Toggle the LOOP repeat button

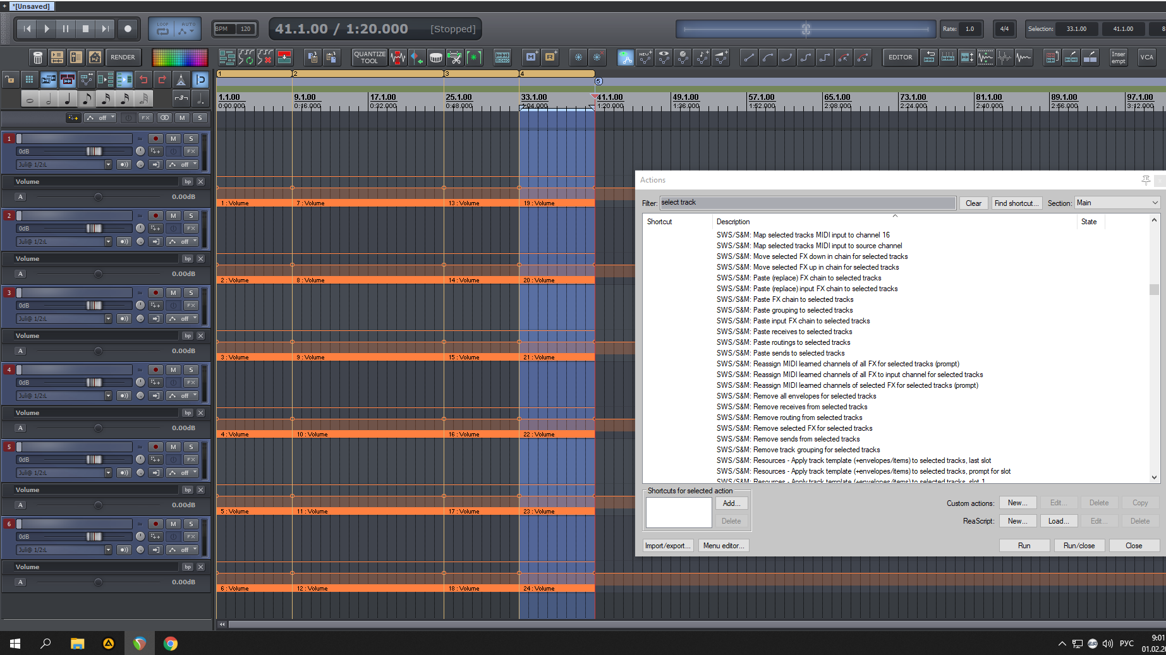click(162, 28)
